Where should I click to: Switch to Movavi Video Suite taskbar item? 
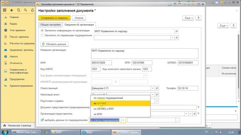(x=26, y=132)
